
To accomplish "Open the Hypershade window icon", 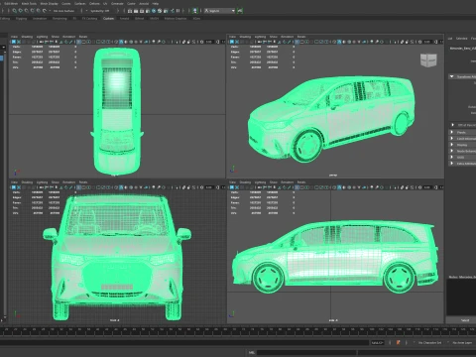I will 154,11.
